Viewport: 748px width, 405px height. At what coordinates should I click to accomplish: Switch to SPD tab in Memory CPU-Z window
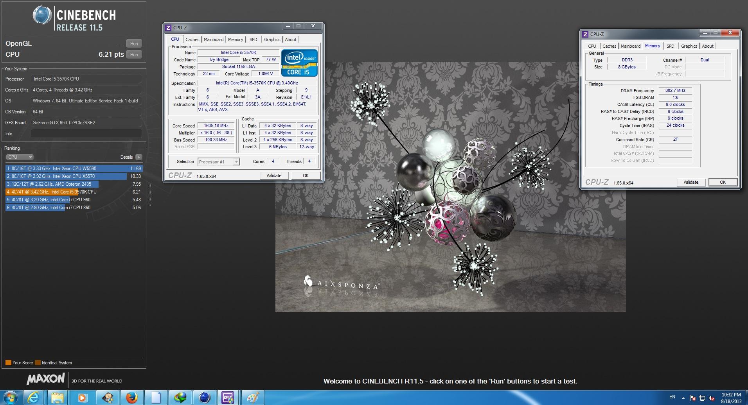671,46
